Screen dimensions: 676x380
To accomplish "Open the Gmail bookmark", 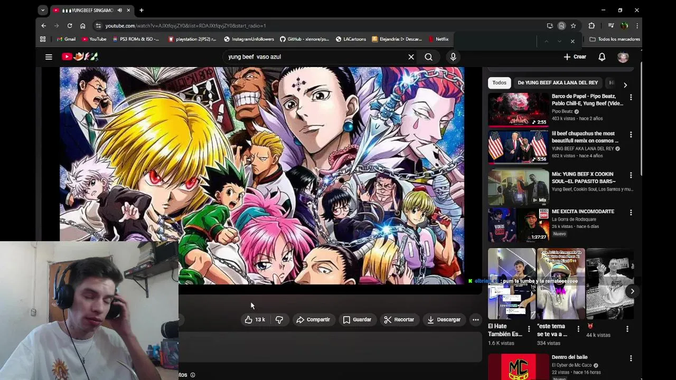I will pos(66,39).
